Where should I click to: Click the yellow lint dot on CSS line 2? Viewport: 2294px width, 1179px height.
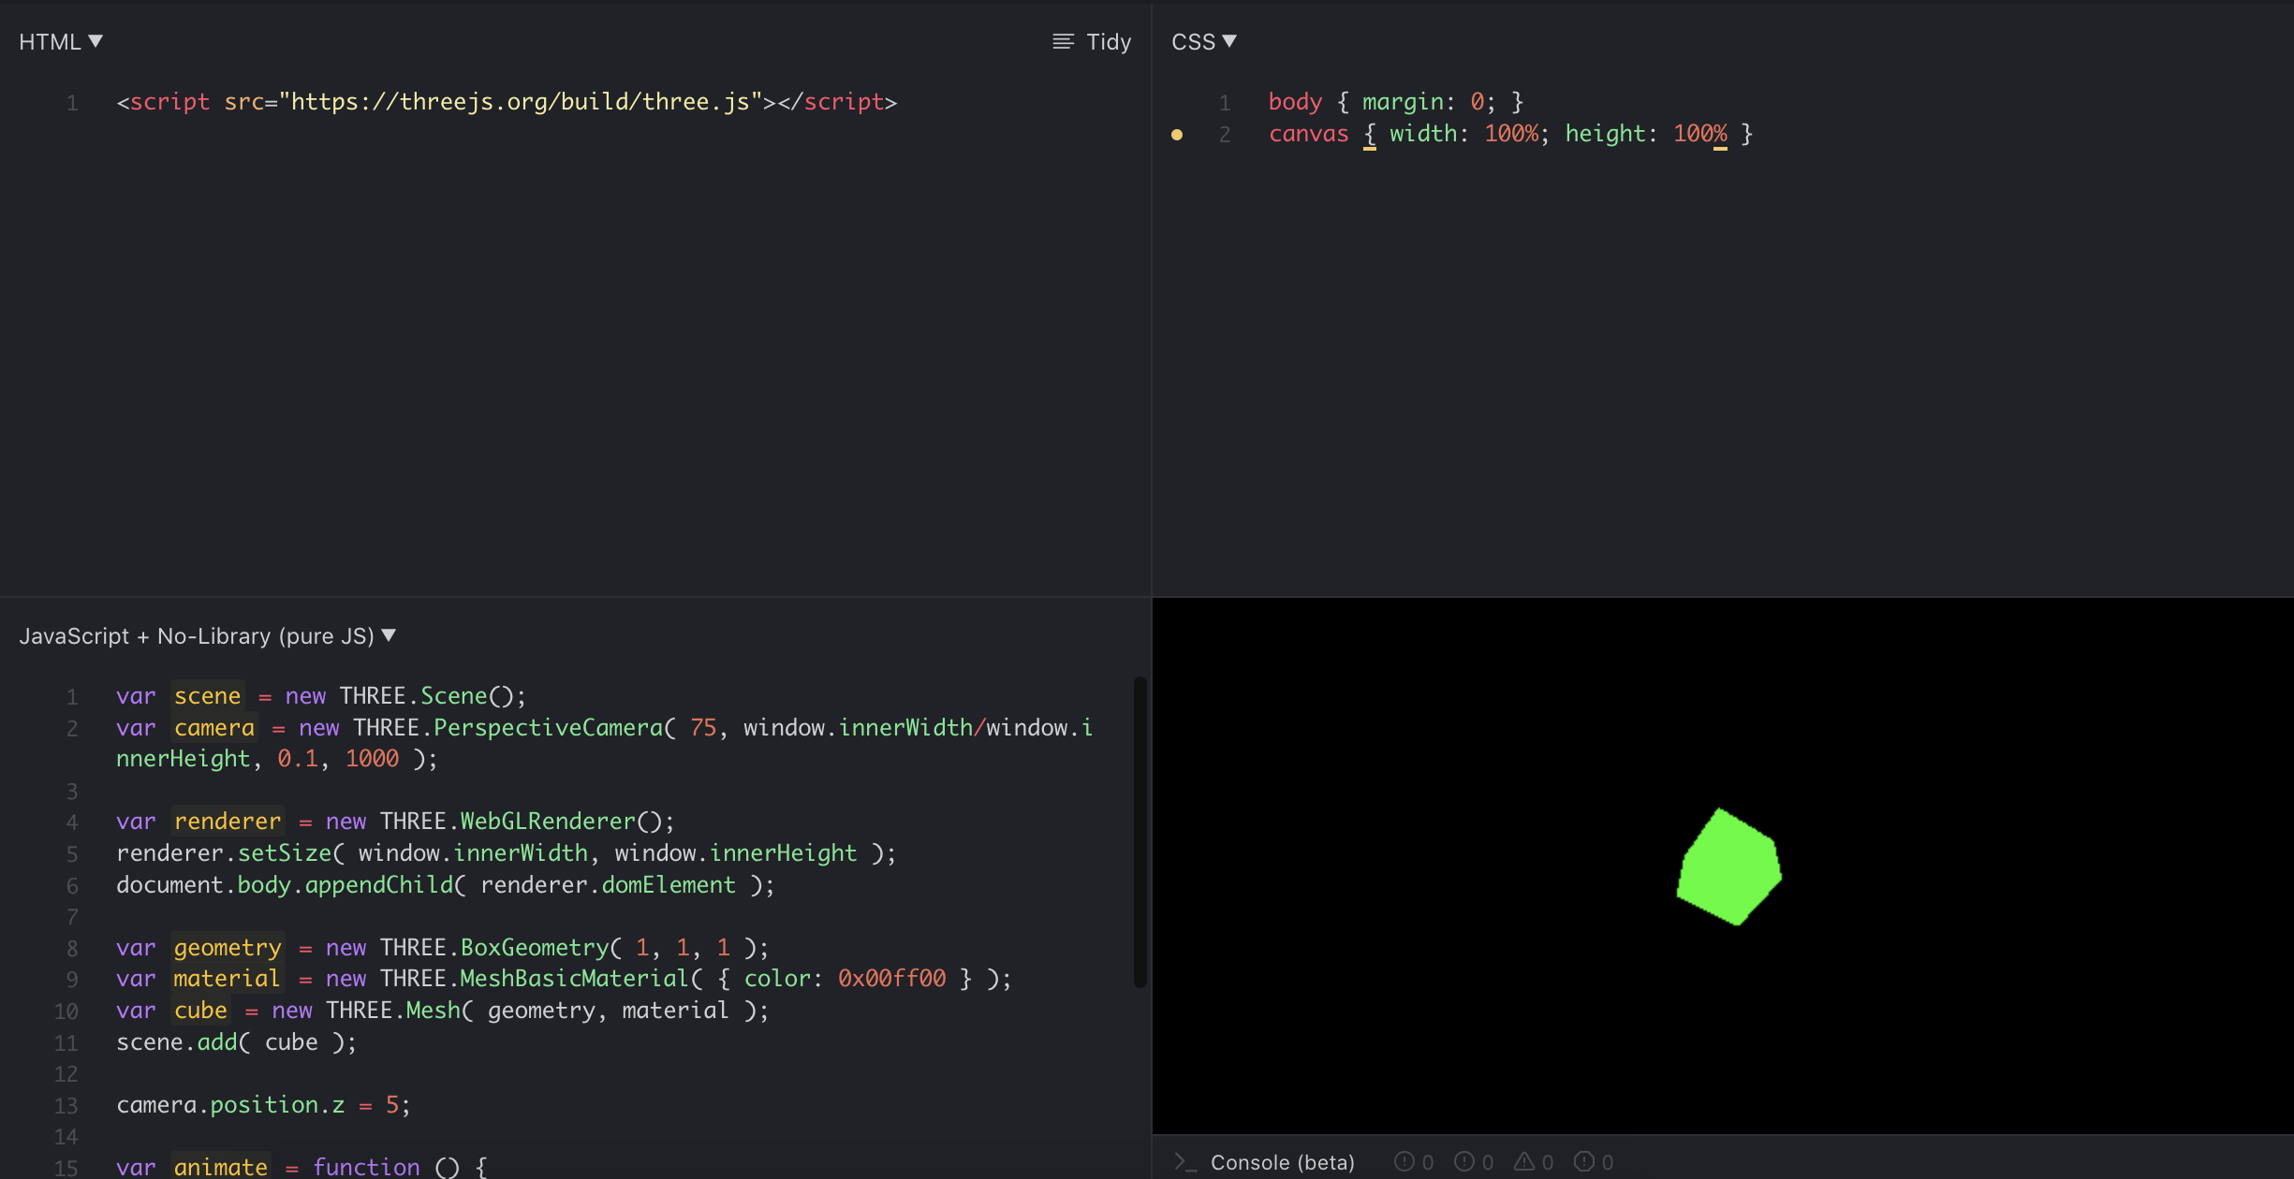coord(1177,135)
